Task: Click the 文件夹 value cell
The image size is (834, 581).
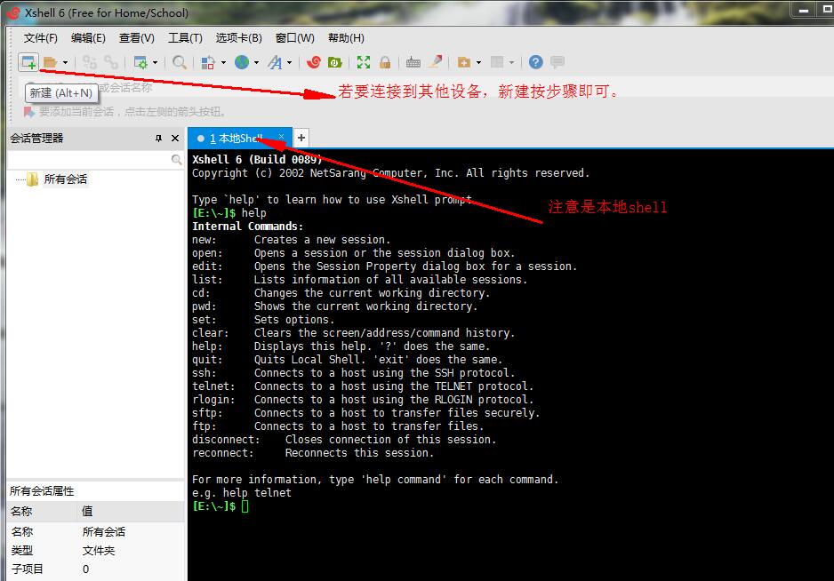Action: pos(99,550)
